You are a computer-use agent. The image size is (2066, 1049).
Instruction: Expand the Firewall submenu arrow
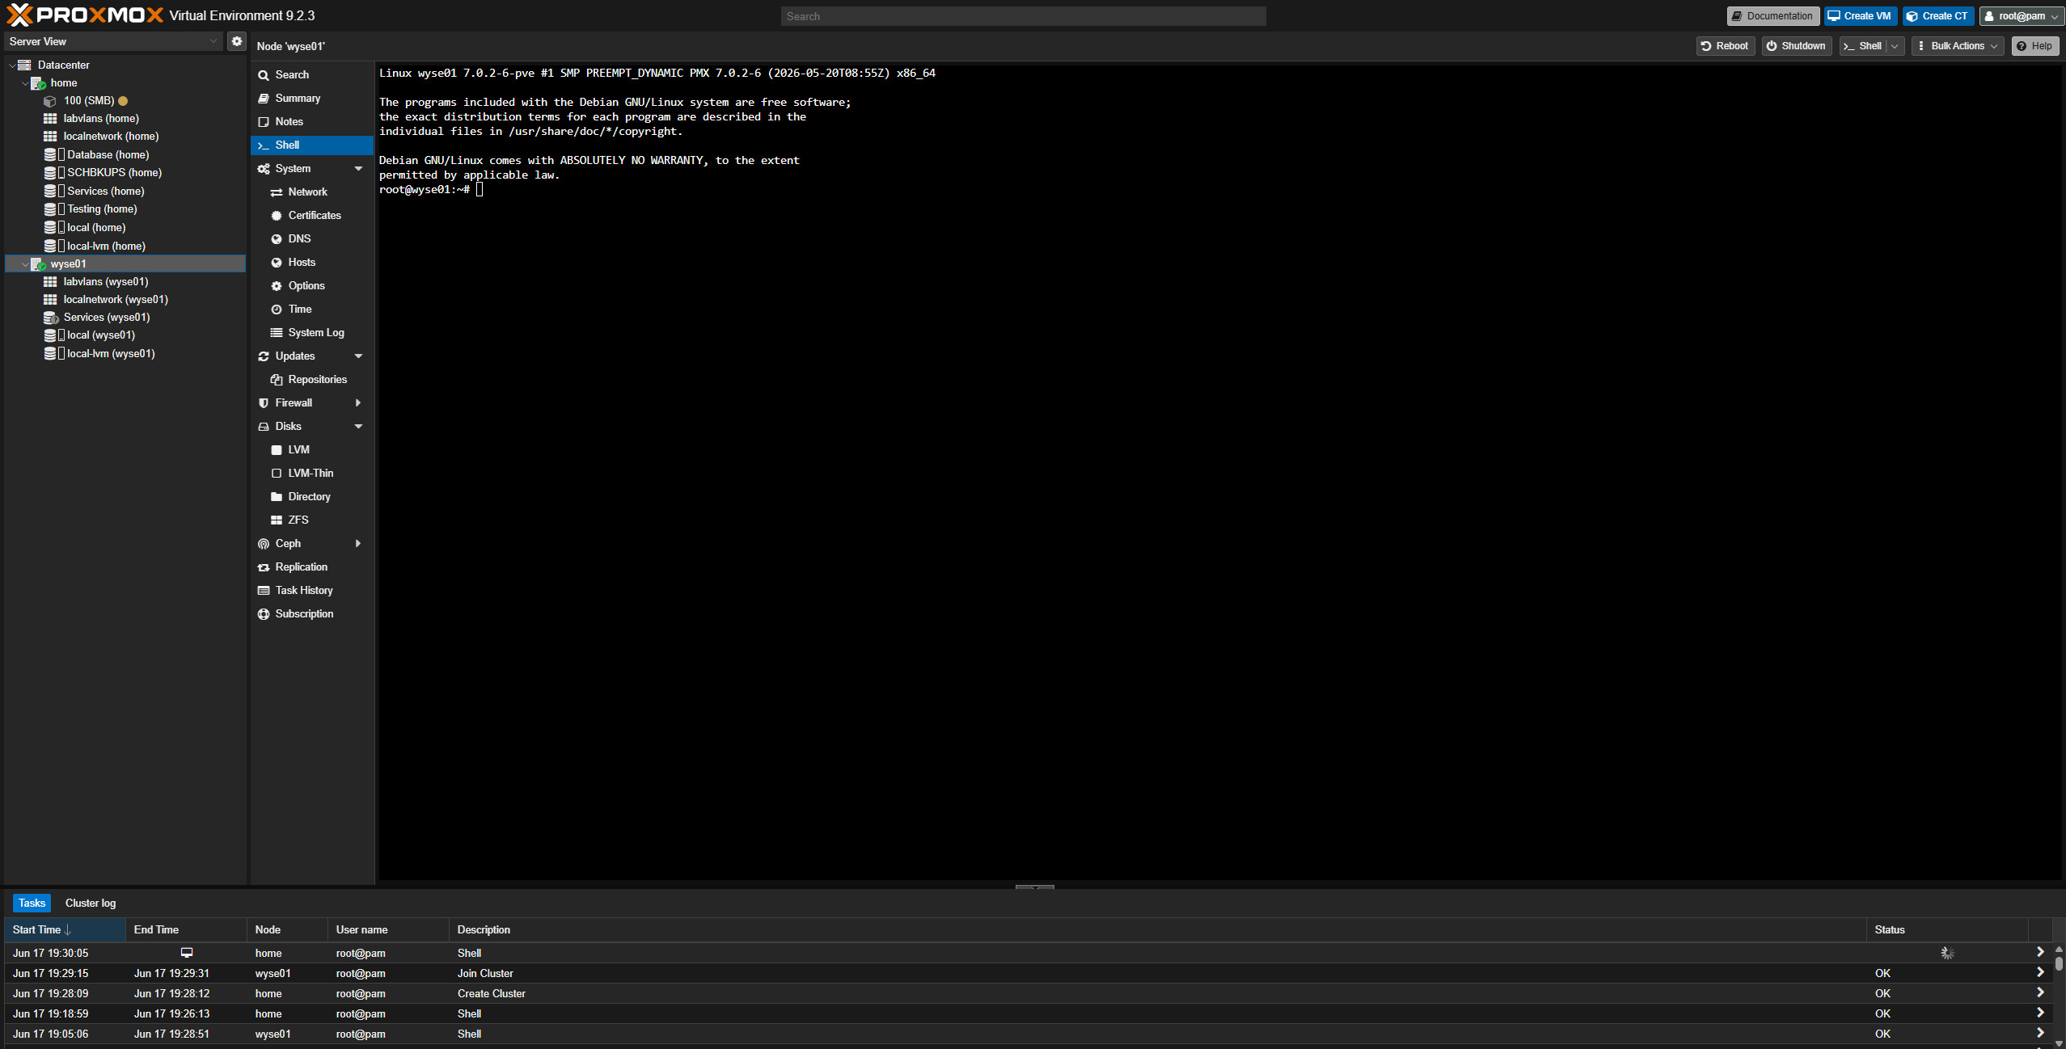point(358,402)
